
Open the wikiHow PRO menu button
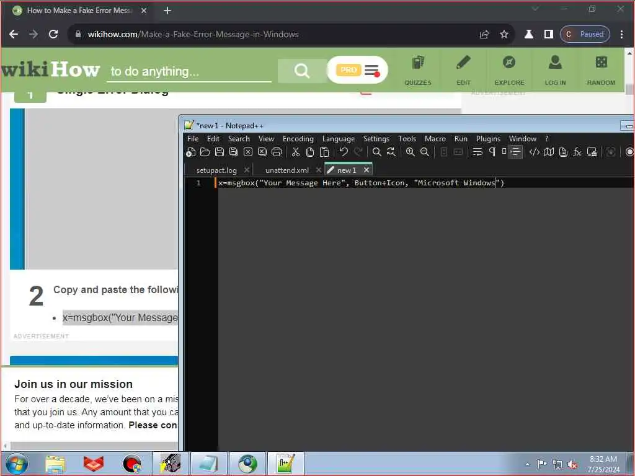click(358, 70)
